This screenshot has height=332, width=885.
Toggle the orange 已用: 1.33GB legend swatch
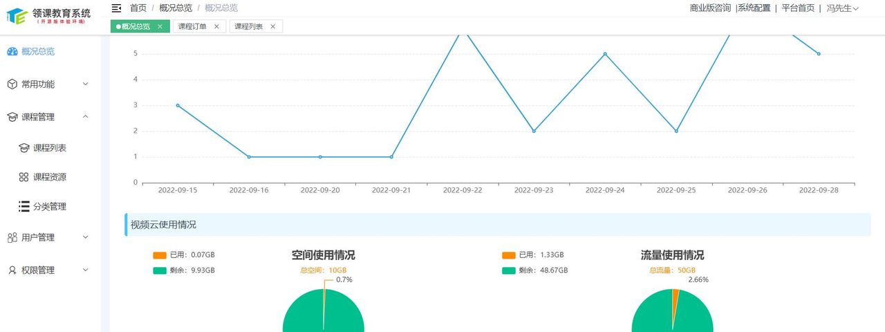click(509, 255)
